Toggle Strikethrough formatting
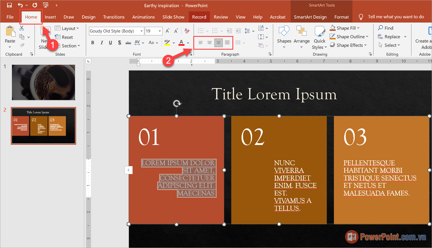Viewport: 432px width, 248px height. 128,43
